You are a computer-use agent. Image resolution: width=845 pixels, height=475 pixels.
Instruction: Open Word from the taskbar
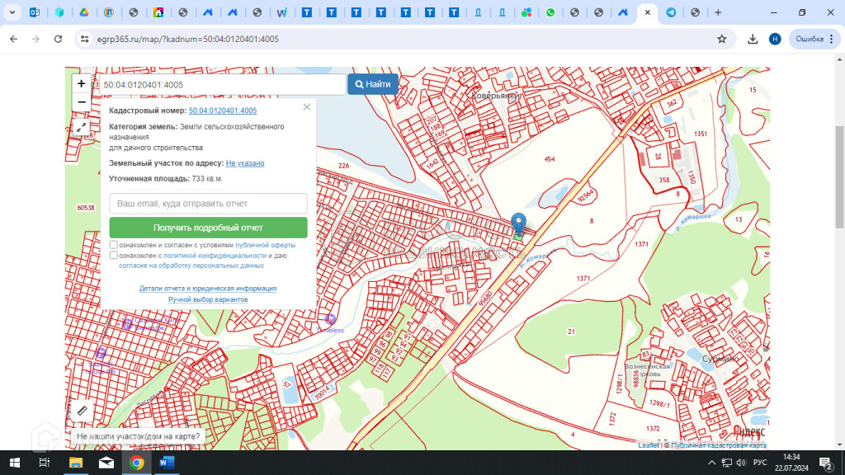[166, 462]
